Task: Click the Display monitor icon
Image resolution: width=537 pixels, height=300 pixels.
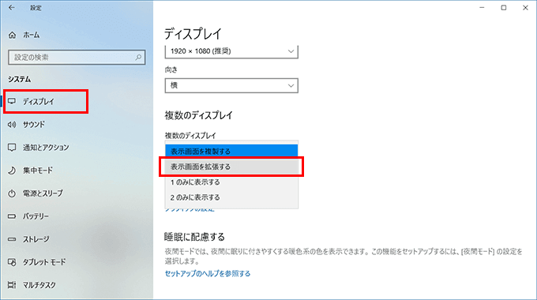Action: coord(12,101)
